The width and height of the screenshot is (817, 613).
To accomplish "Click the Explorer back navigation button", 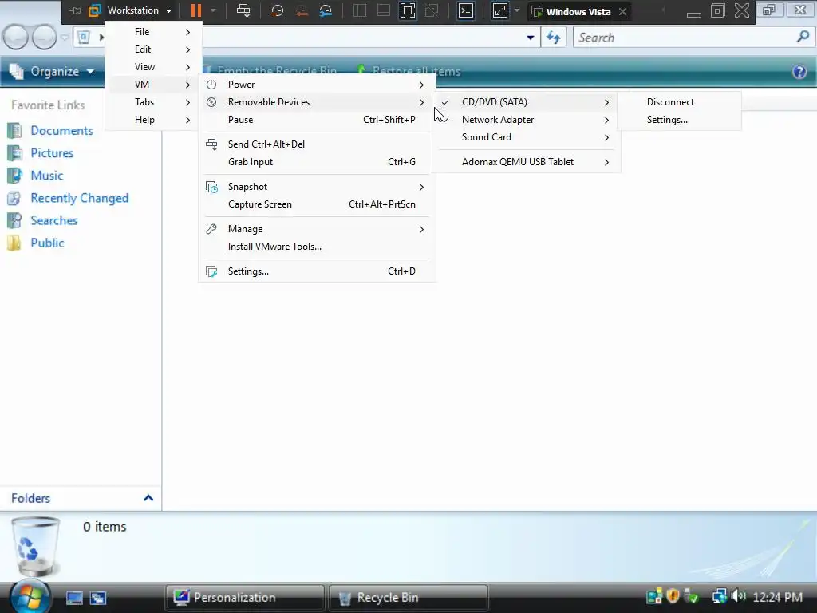I will (16, 38).
